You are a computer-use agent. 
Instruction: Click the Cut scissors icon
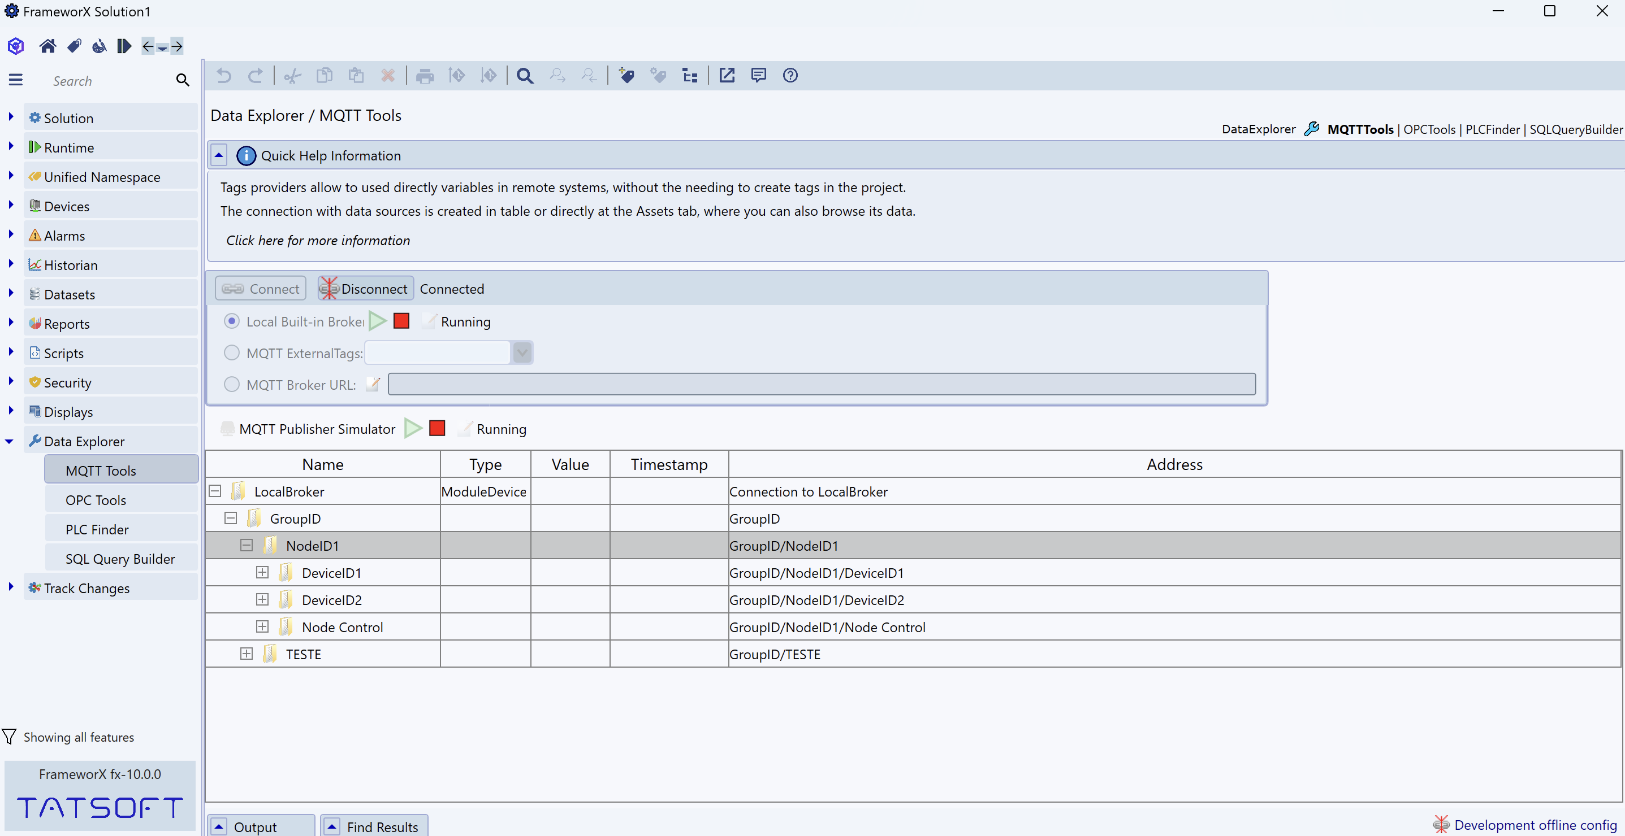pyautogui.click(x=292, y=76)
